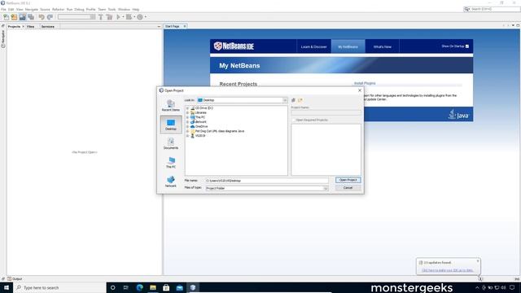Toggle Open Required Projects checkbox
This screenshot has width=521, height=293.
[x=293, y=120]
